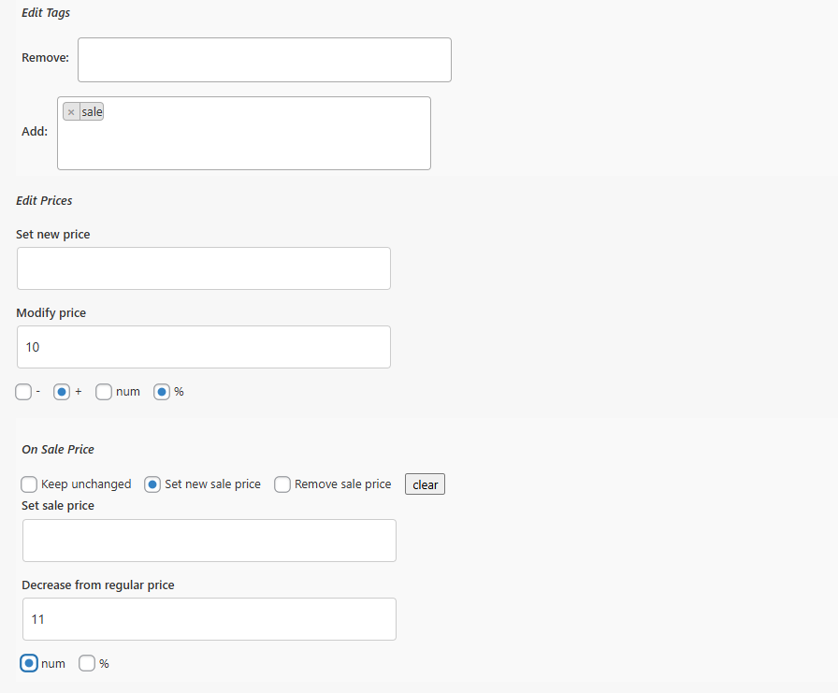Focus the "Set new price" input
838x693 pixels.
204,268
